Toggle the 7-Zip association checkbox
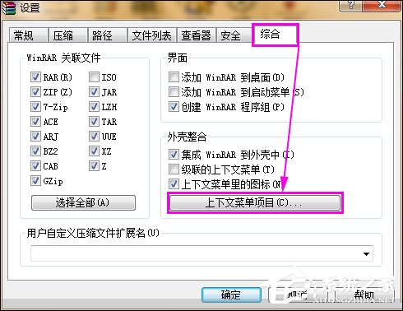 pyautogui.click(x=35, y=107)
